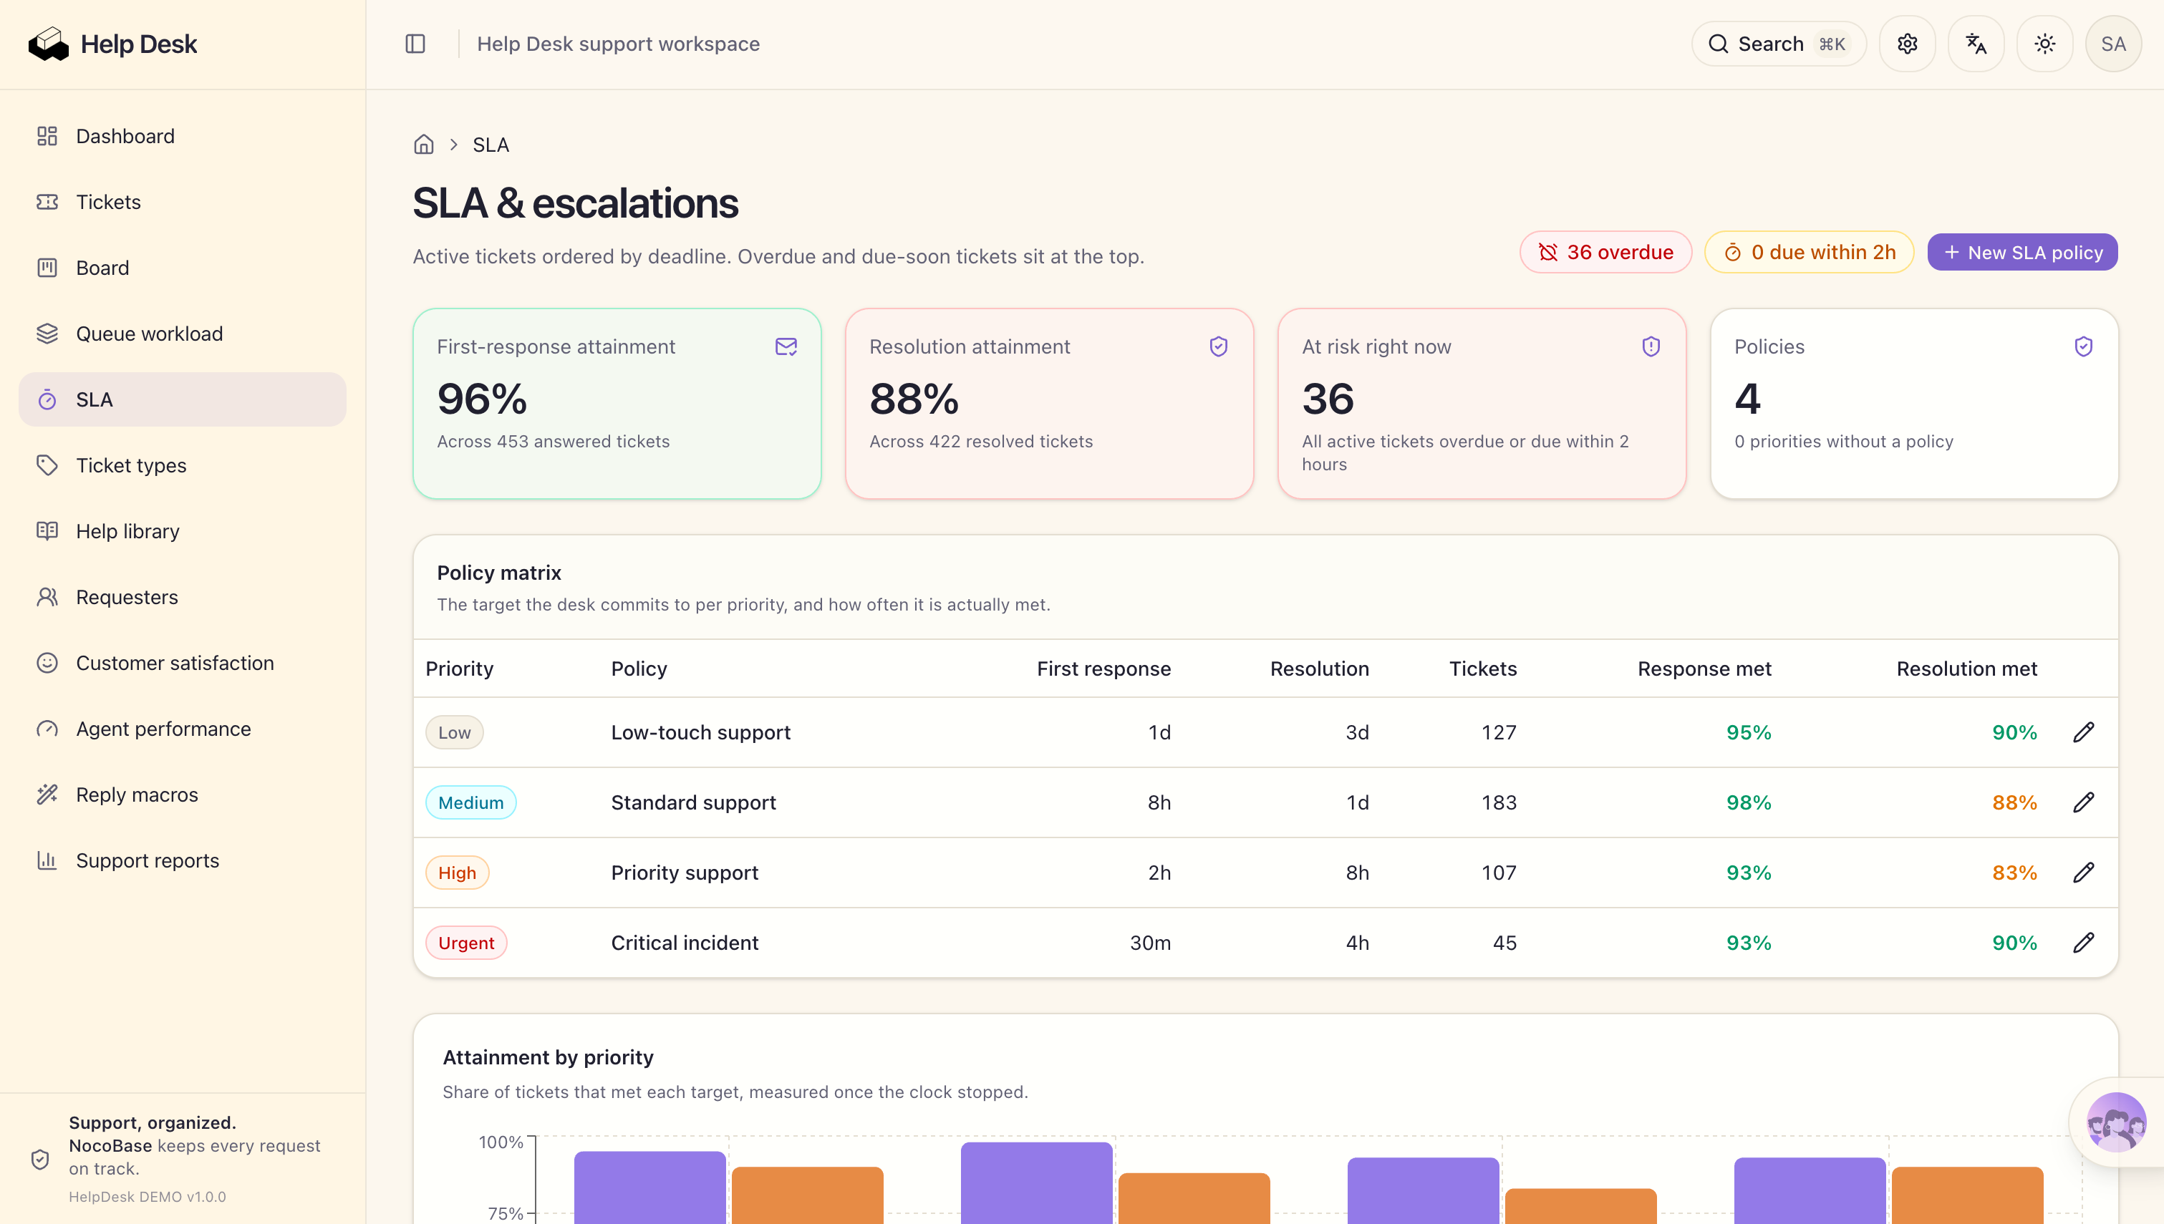
Task: Click the Policy column header
Action: [x=639, y=669]
